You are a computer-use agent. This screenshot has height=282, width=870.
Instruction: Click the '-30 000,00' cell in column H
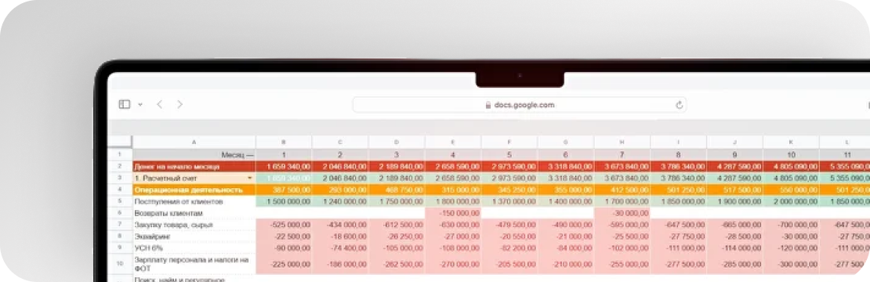pos(622,213)
